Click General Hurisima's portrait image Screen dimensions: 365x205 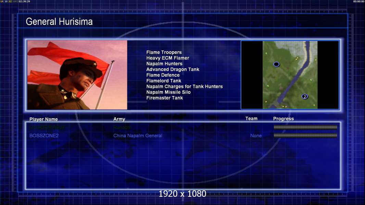(x=77, y=75)
